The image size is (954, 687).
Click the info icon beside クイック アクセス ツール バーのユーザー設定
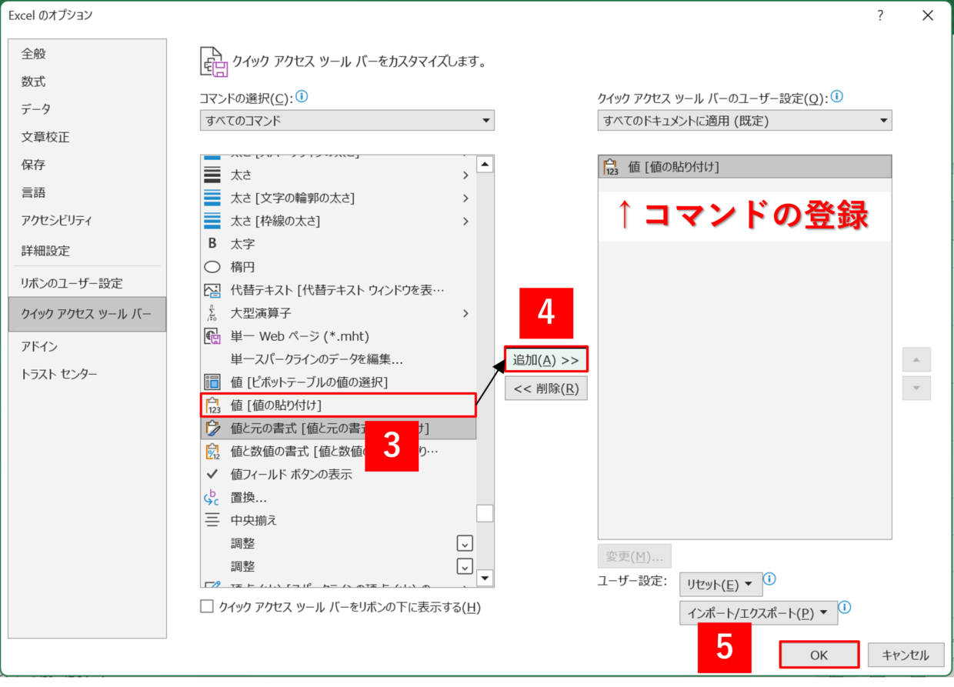(x=837, y=97)
